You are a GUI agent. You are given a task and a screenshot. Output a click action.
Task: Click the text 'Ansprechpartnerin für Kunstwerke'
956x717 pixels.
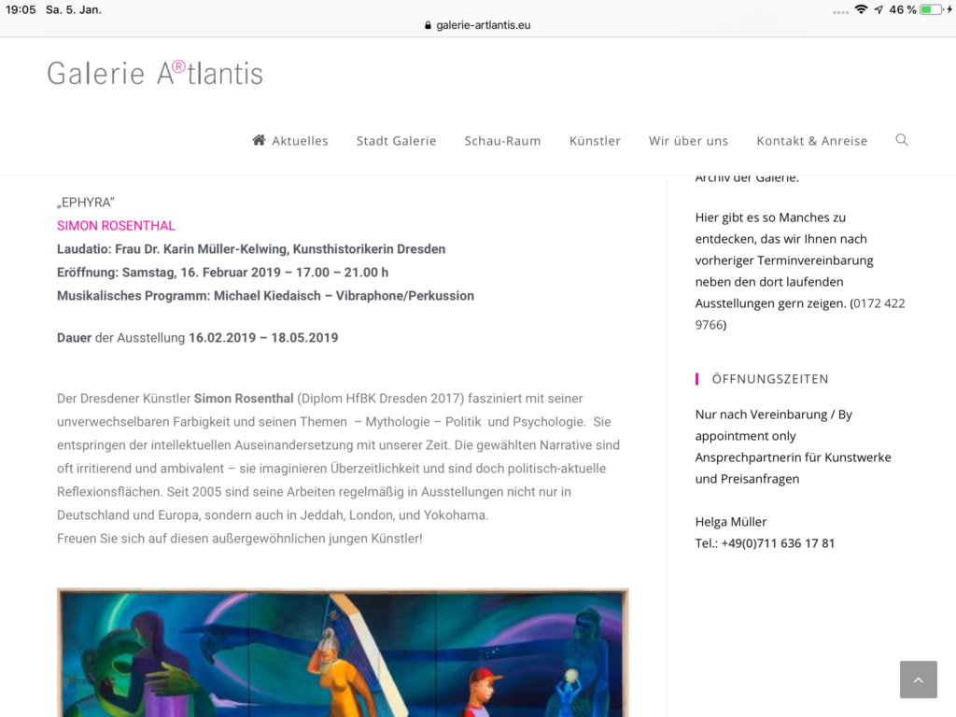point(794,457)
